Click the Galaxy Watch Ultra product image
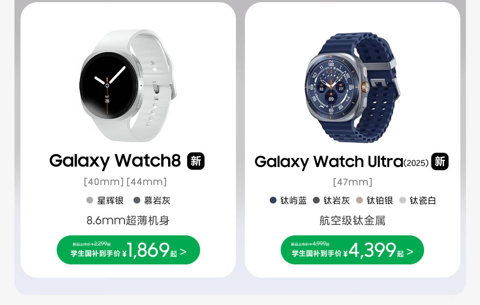Viewport: 480px width, 305px height. 352,88
